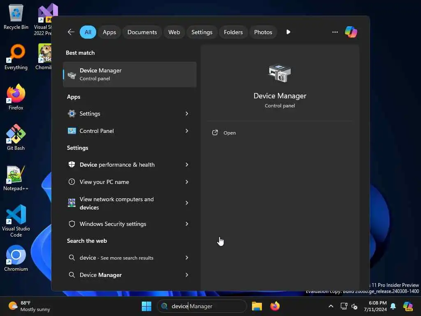This screenshot has width=421, height=316.
Task: Expand Control Panel result chevron
Action: point(187,131)
